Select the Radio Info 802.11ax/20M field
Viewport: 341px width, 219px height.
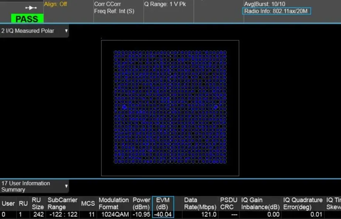point(276,11)
